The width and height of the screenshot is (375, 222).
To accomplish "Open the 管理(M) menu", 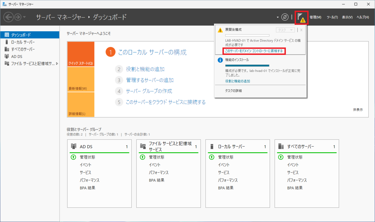I will pyautogui.click(x=315, y=17).
